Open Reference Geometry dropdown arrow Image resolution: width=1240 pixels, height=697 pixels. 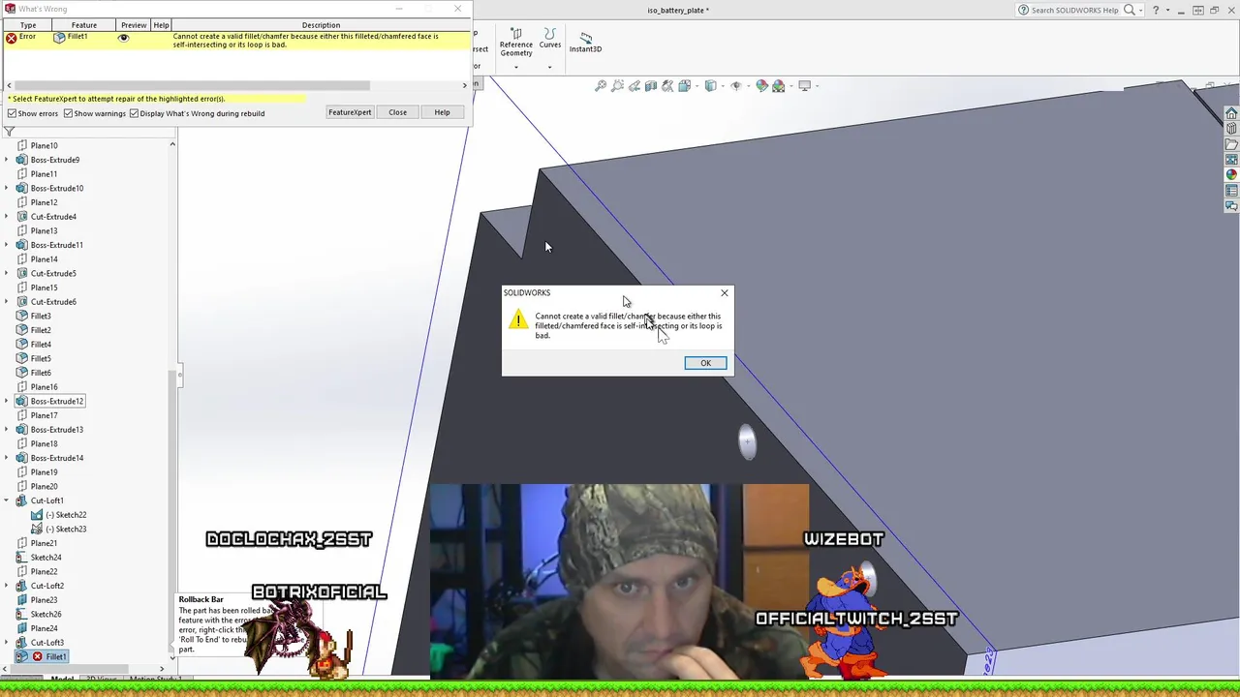(515, 67)
